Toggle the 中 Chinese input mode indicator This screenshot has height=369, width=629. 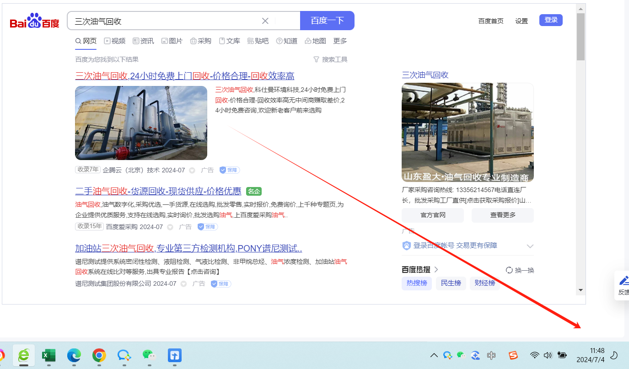pos(491,355)
